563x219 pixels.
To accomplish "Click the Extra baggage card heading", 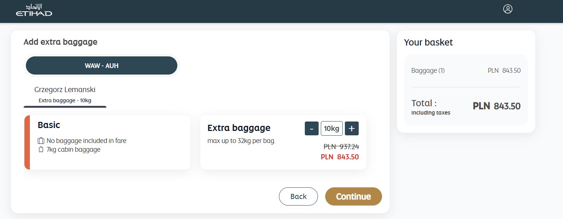I will (x=239, y=128).
